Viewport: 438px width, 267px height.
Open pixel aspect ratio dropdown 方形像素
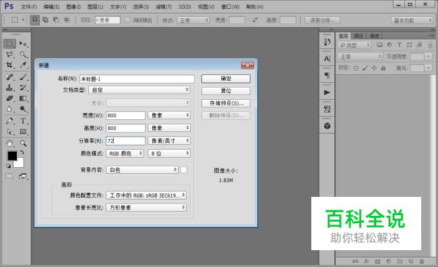(146, 208)
